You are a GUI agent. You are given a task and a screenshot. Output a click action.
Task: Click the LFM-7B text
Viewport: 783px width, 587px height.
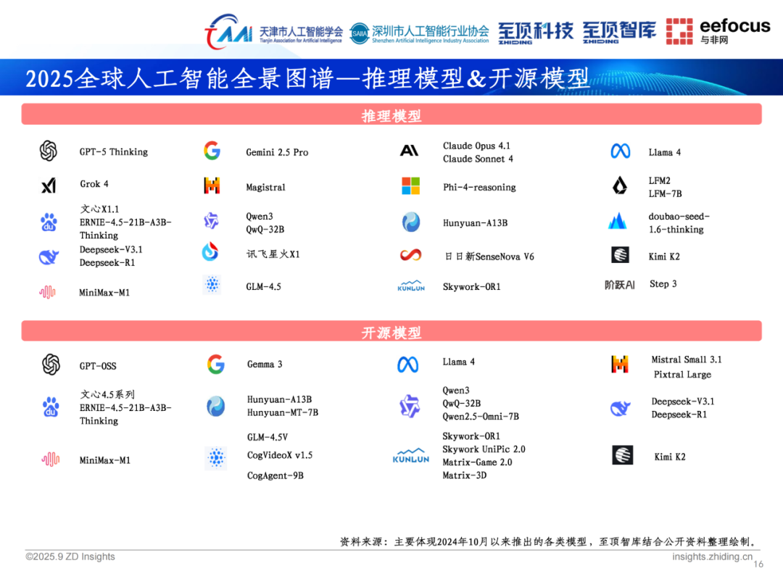click(665, 193)
